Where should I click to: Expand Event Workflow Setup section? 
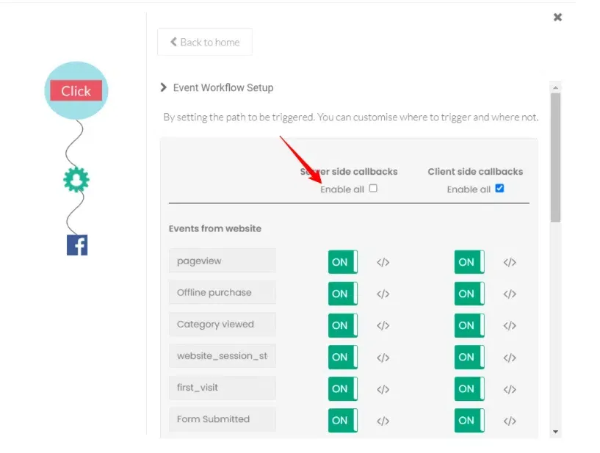tap(163, 87)
